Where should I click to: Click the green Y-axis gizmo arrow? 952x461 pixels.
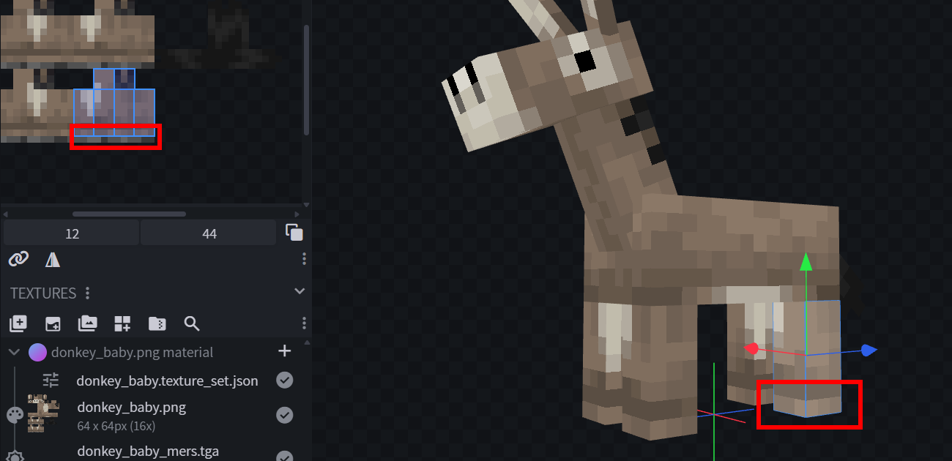tap(806, 261)
